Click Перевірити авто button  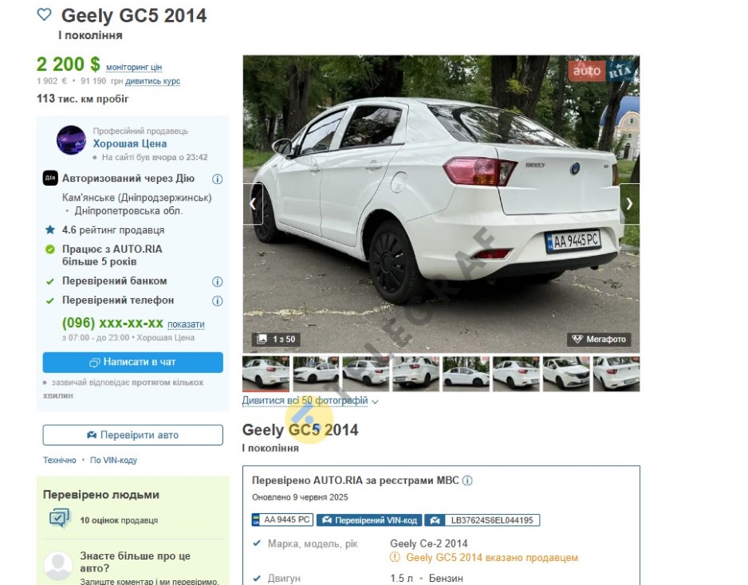(132, 435)
